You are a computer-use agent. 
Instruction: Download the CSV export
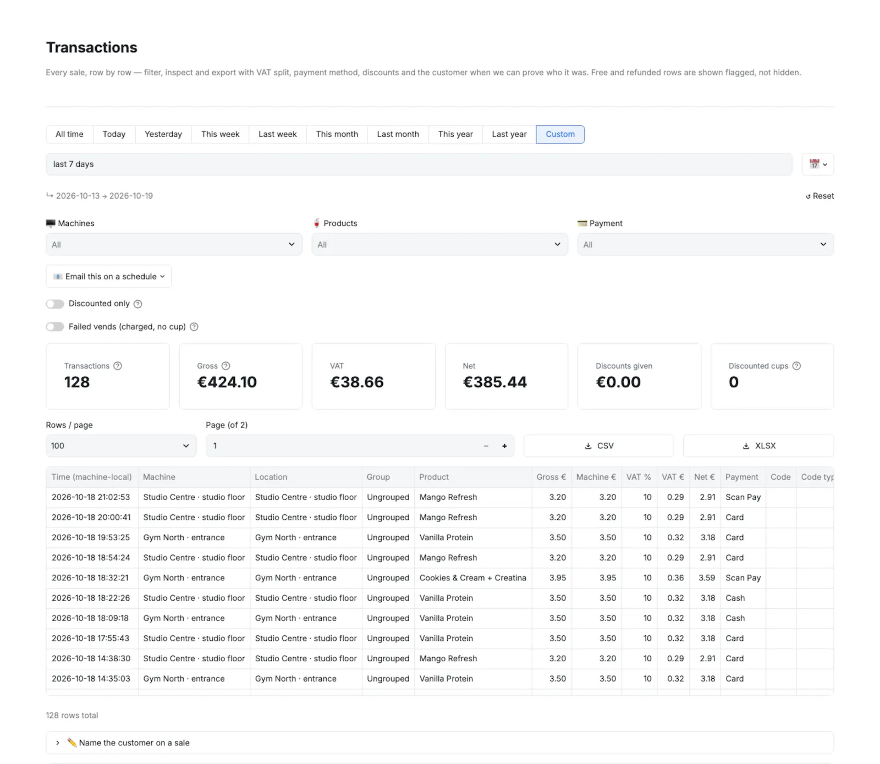(x=598, y=446)
